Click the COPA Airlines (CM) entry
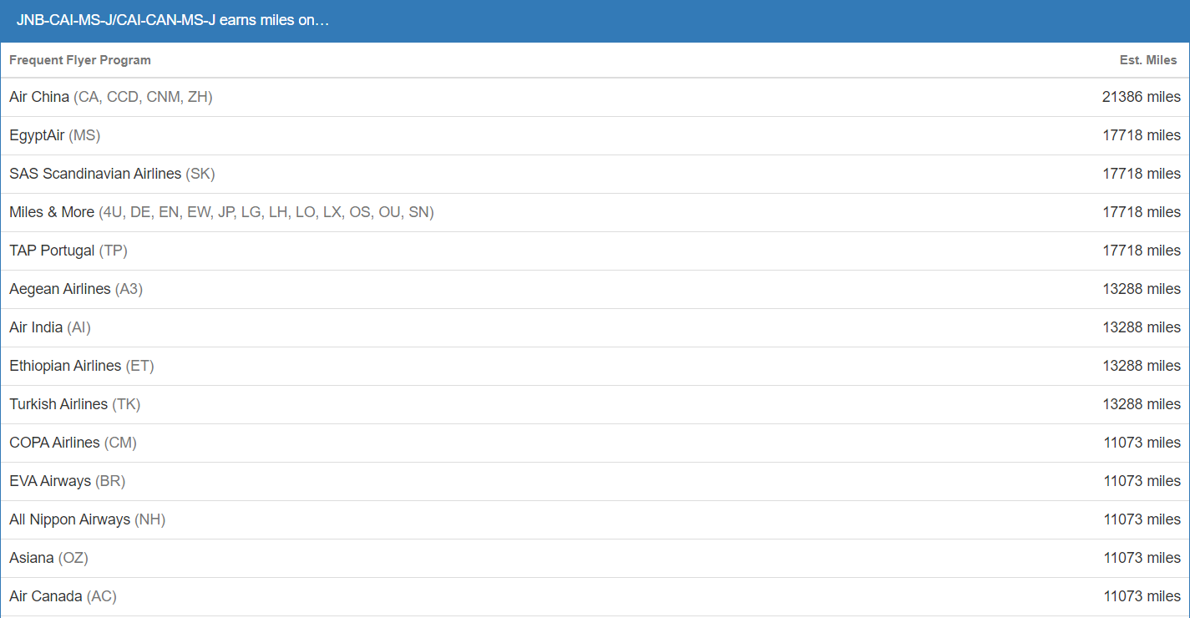1190x618 pixels. point(73,443)
